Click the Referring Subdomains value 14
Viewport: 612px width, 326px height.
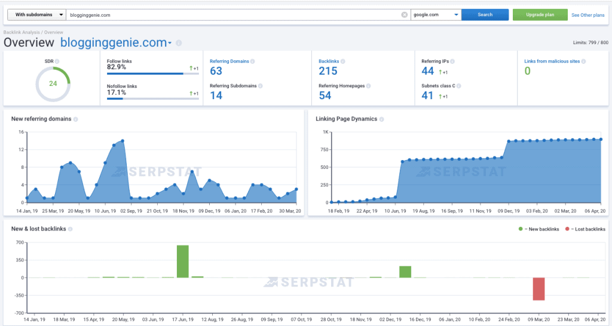coord(216,96)
